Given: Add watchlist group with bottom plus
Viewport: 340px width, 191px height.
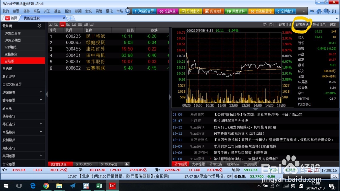Looking at the screenshot, I should click(127, 164).
